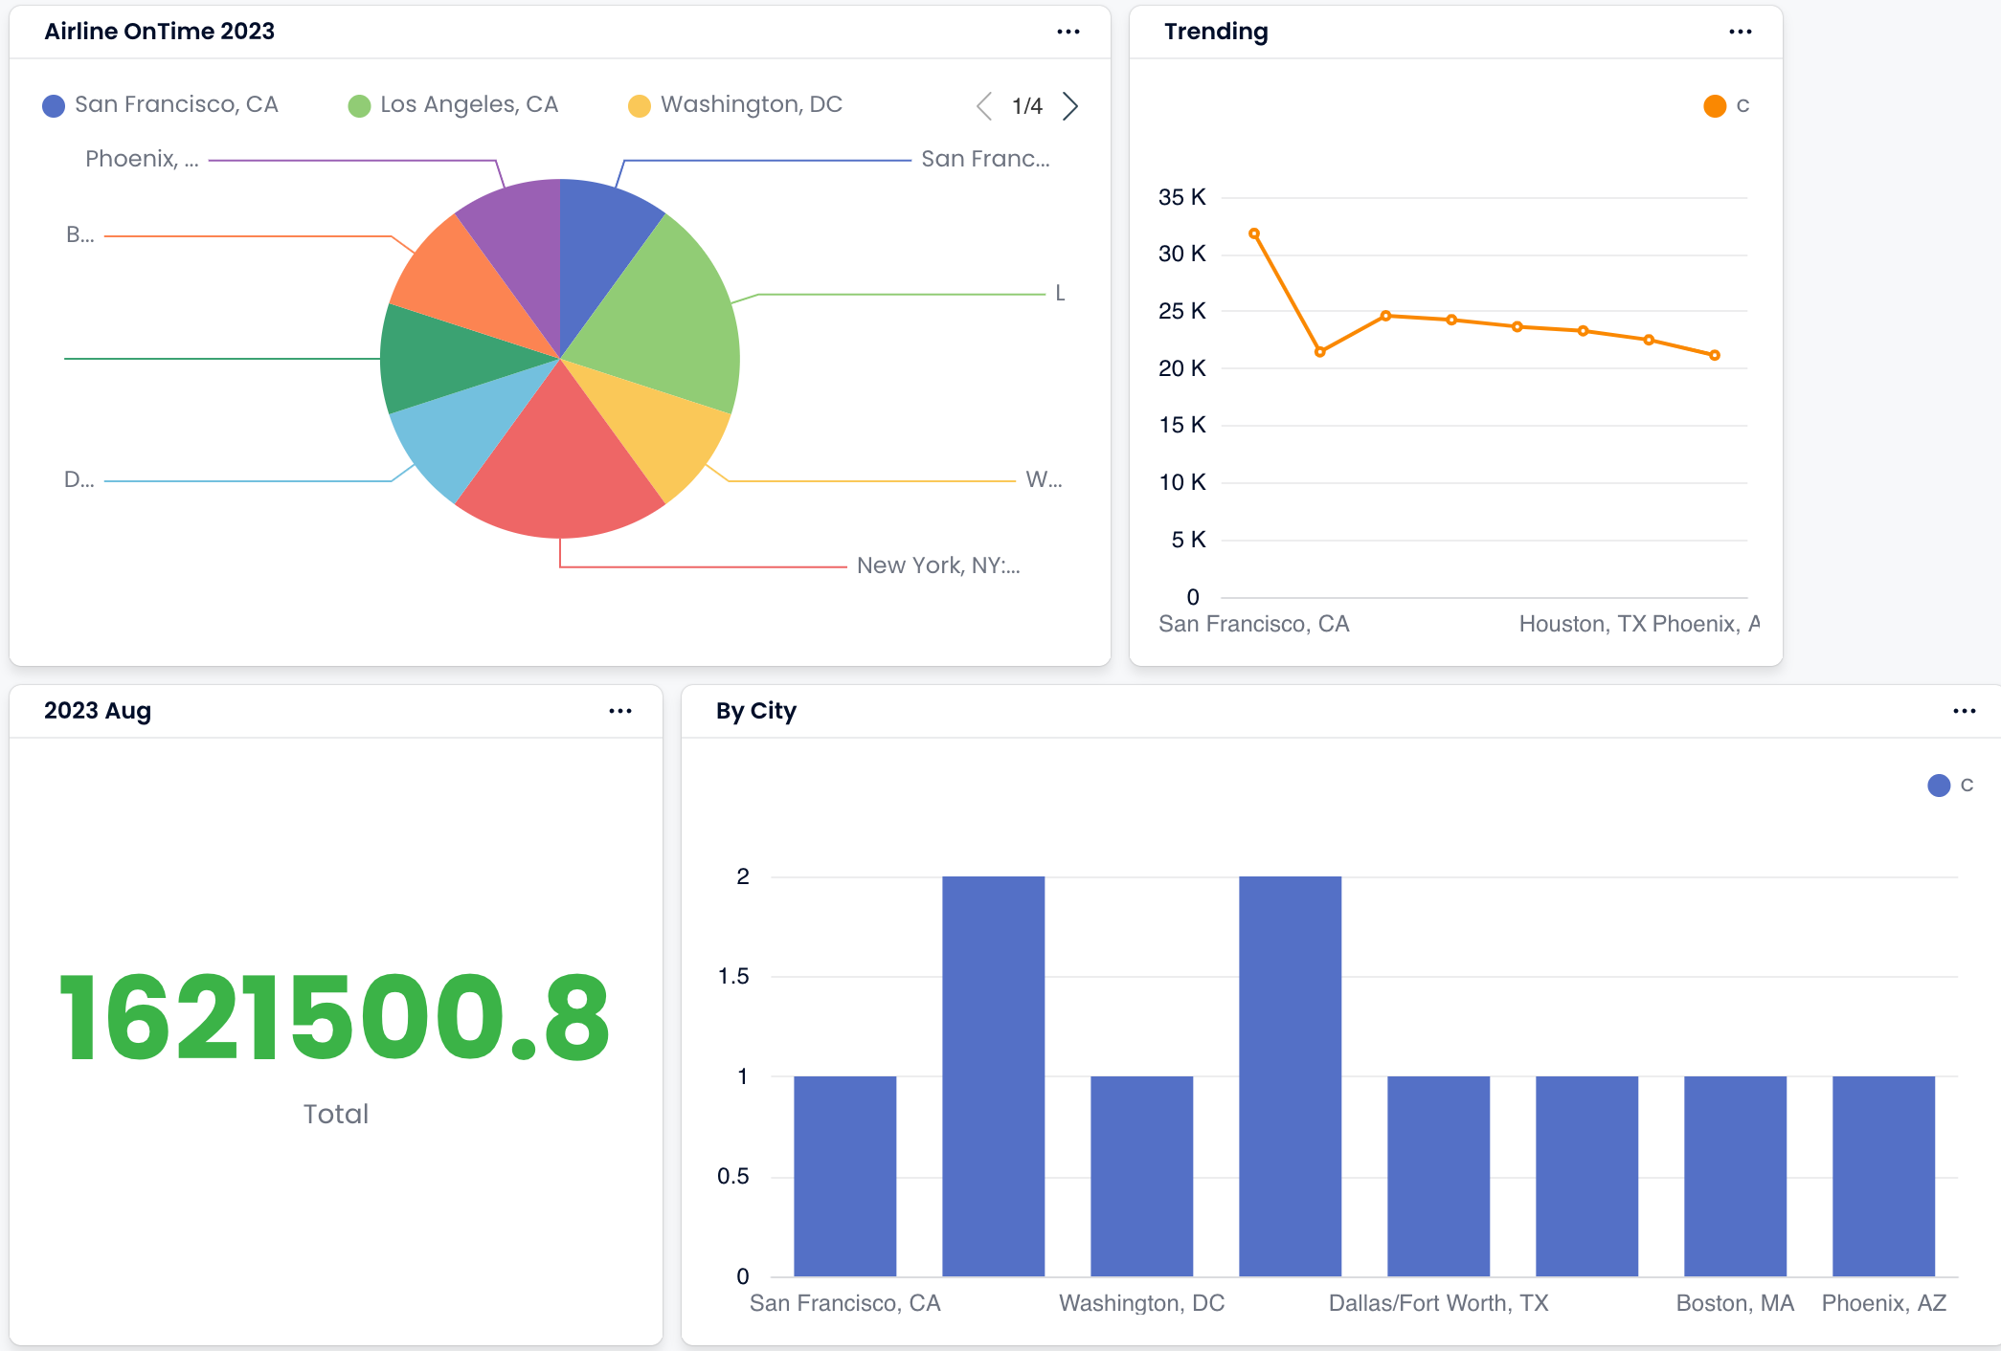Click the By City panel title
The image size is (2001, 1351).
click(x=756, y=711)
